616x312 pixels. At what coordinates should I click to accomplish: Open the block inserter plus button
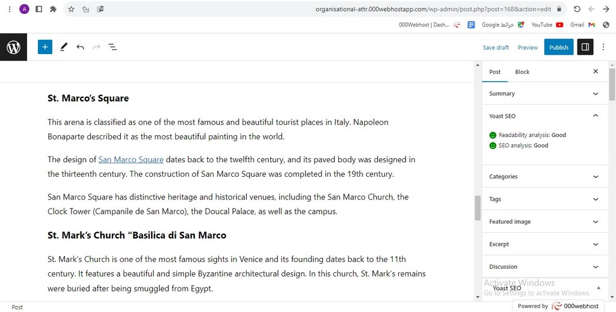[45, 47]
